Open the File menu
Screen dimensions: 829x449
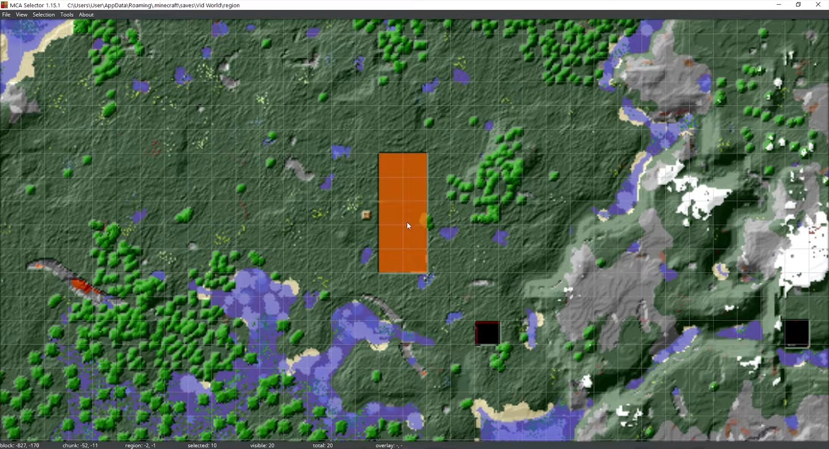6,15
